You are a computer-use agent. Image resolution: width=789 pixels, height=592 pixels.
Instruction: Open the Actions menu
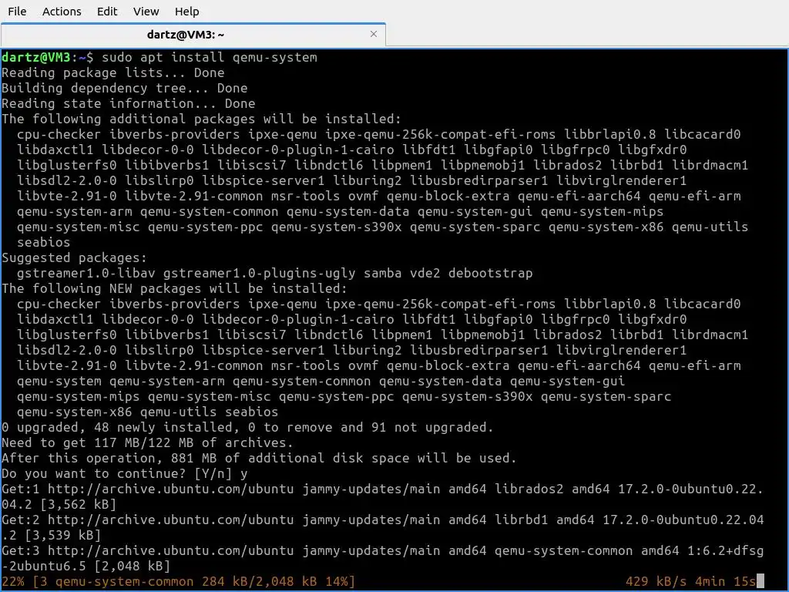click(x=62, y=11)
